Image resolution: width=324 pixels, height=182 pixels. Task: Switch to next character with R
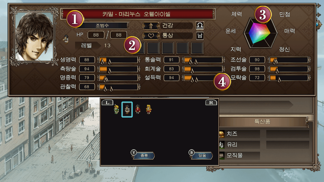tap(211, 103)
